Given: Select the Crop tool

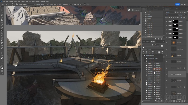Looking at the screenshot, I should click(x=2, y=20).
